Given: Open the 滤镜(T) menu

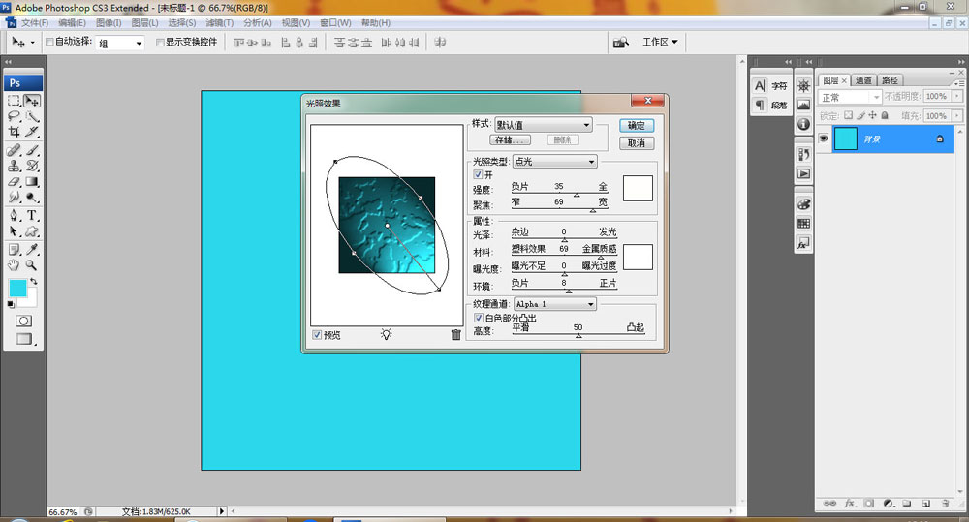Looking at the screenshot, I should (219, 23).
